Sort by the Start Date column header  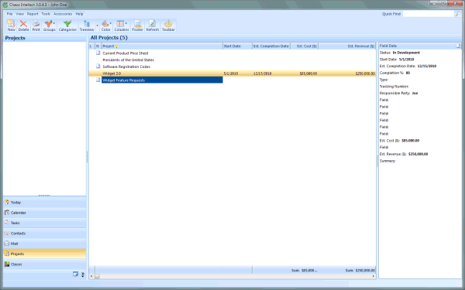pos(238,46)
